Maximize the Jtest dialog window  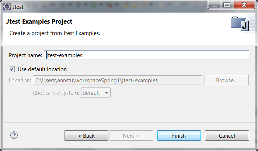pos(227,5)
